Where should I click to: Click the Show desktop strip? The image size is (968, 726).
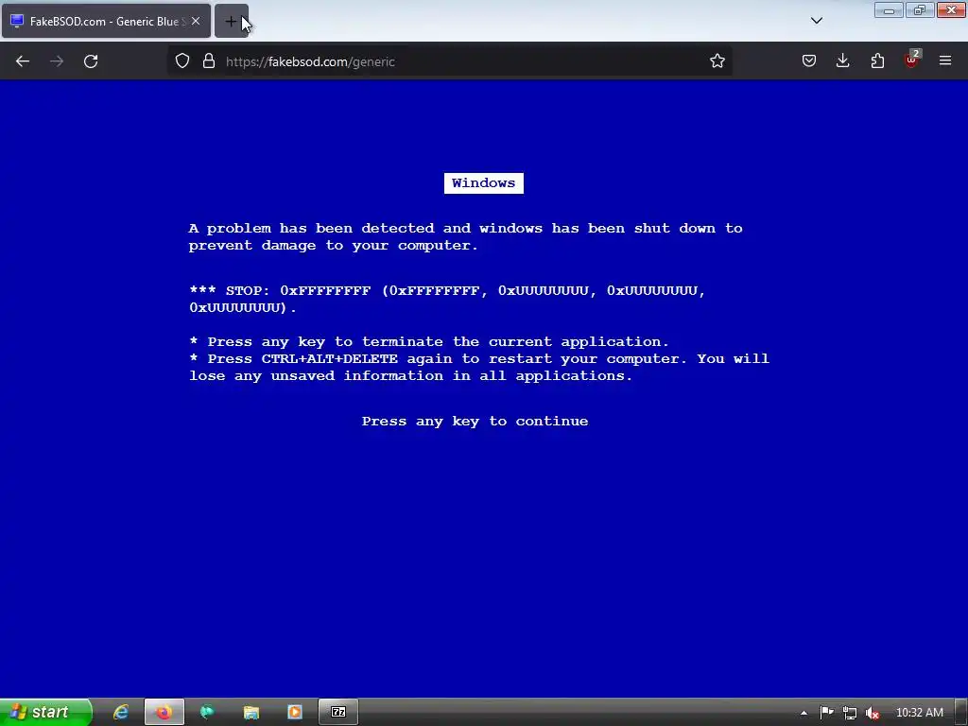pyautogui.click(x=961, y=713)
